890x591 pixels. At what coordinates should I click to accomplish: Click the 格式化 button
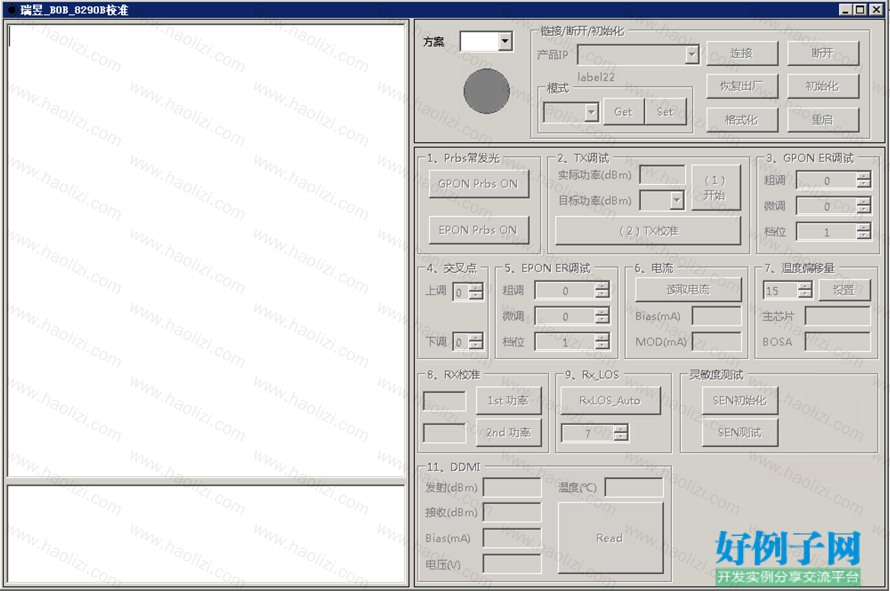742,120
